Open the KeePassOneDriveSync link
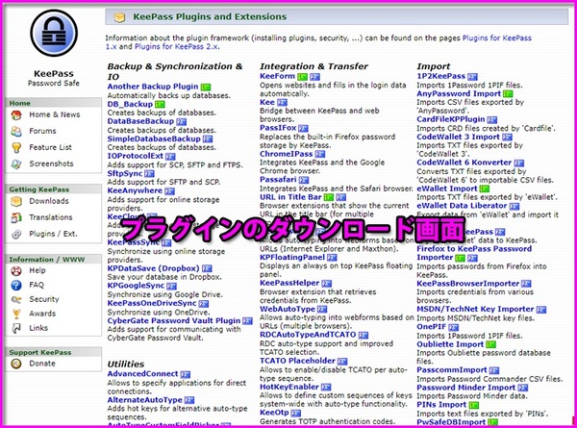 152,303
